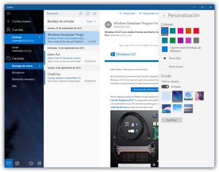Select the plain light blue background thumbnail

(166, 96)
